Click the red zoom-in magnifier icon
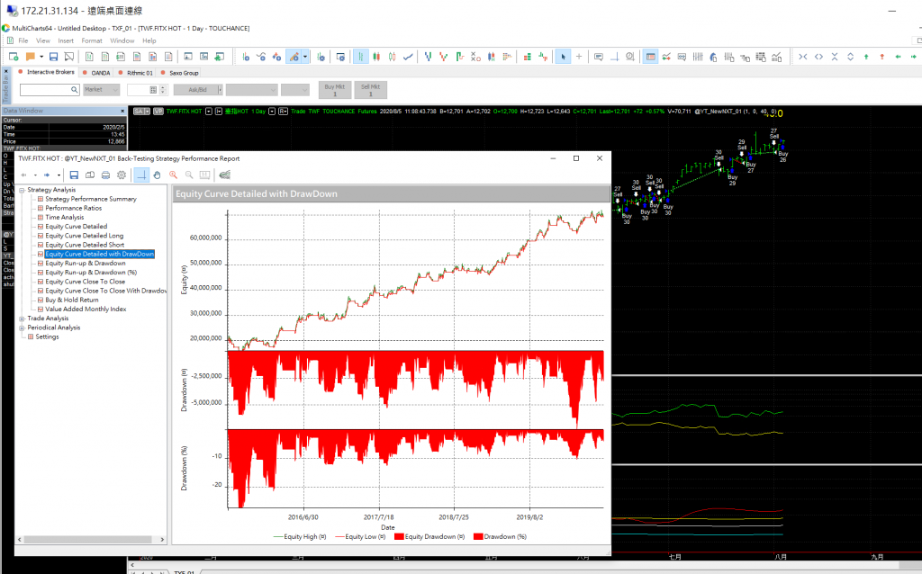 (172, 175)
